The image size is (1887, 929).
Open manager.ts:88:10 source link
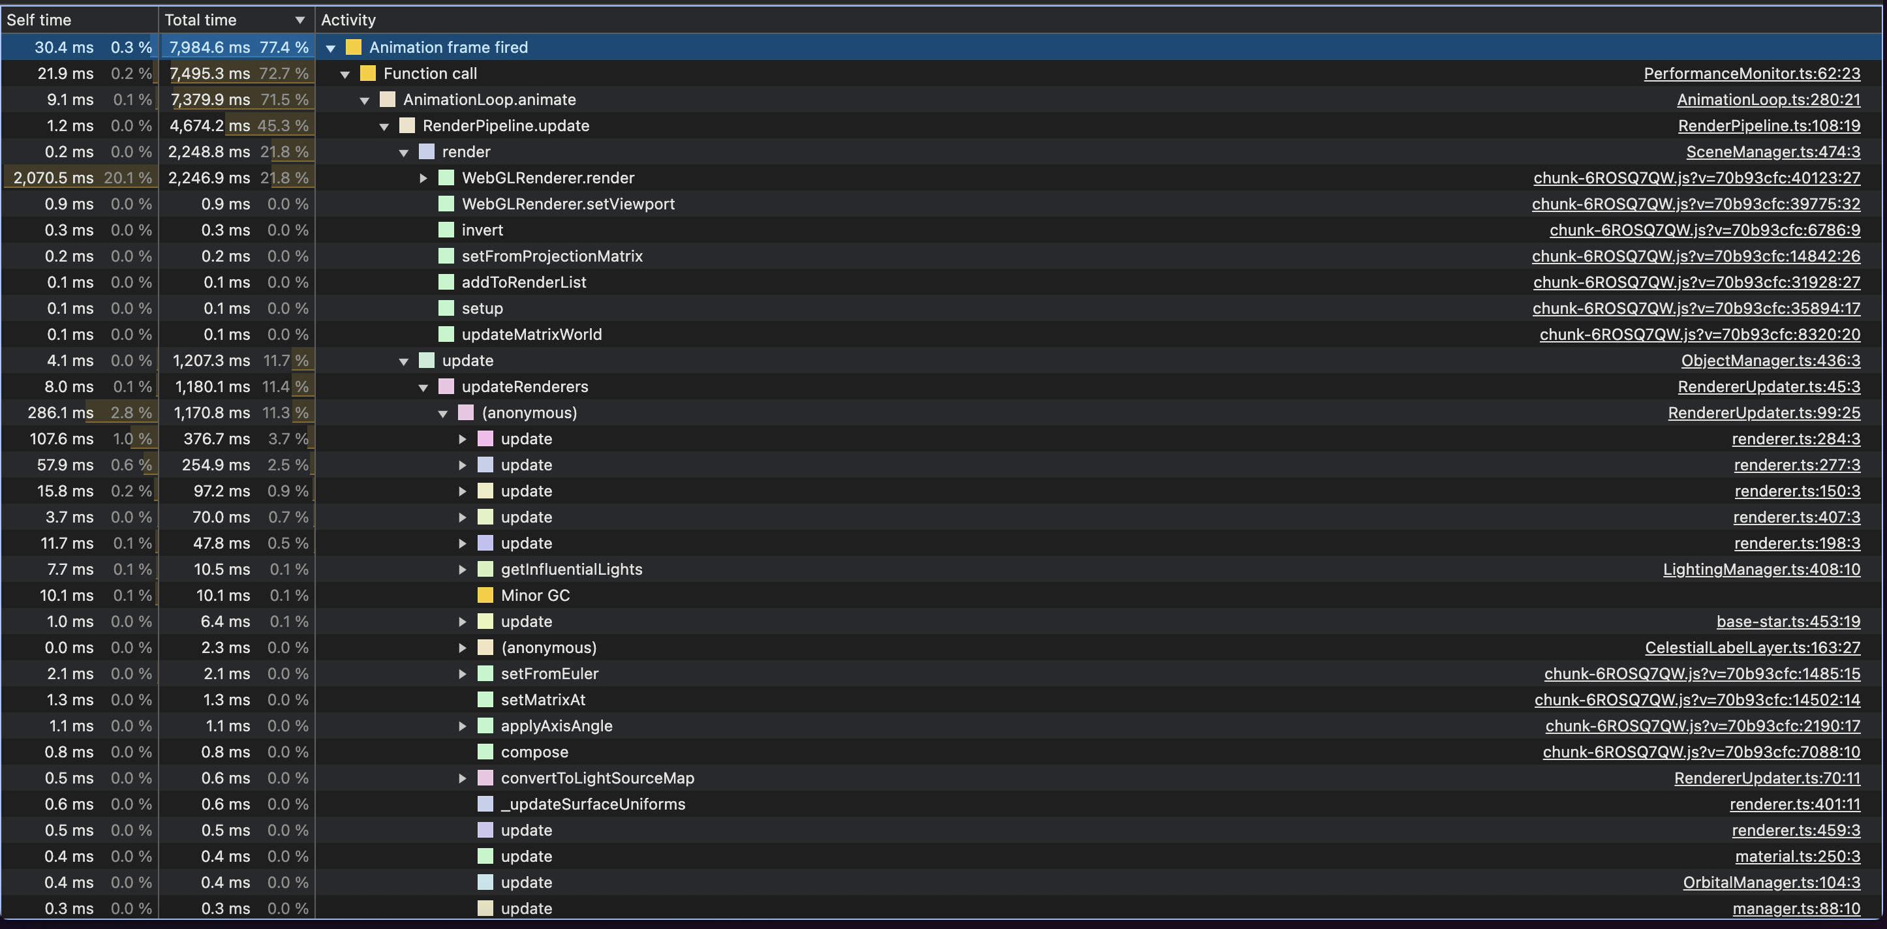(1796, 909)
